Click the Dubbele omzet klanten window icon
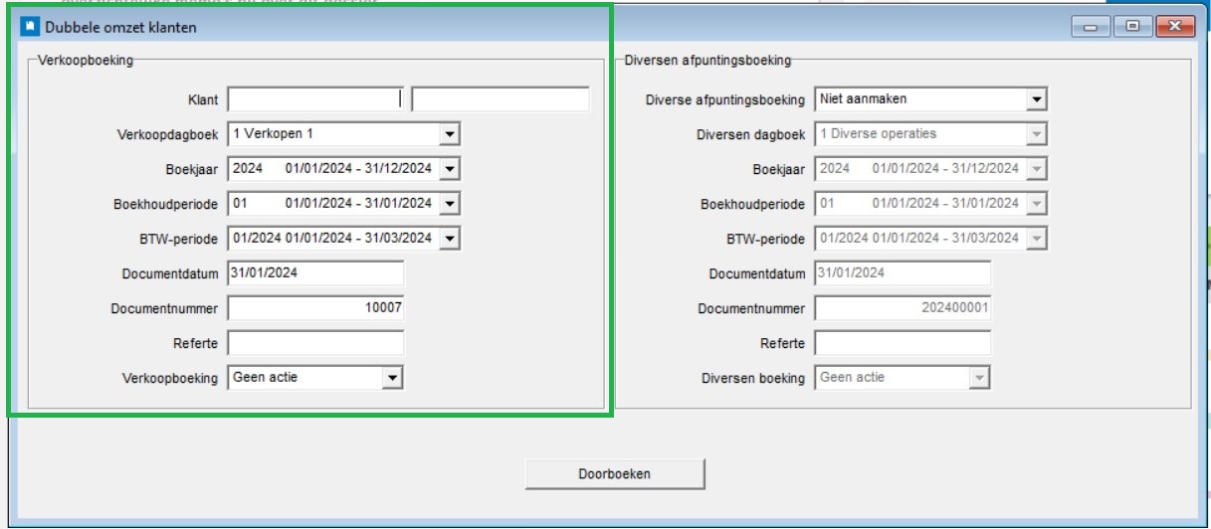The image size is (1211, 529). 29,27
